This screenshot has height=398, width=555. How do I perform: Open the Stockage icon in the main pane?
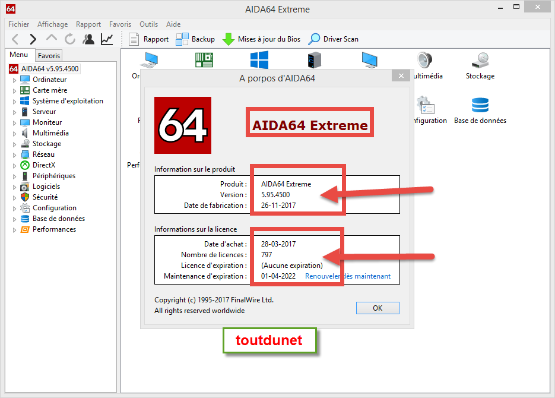pos(480,60)
